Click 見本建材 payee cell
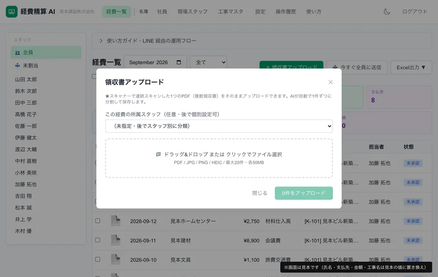 pyautogui.click(x=181, y=241)
